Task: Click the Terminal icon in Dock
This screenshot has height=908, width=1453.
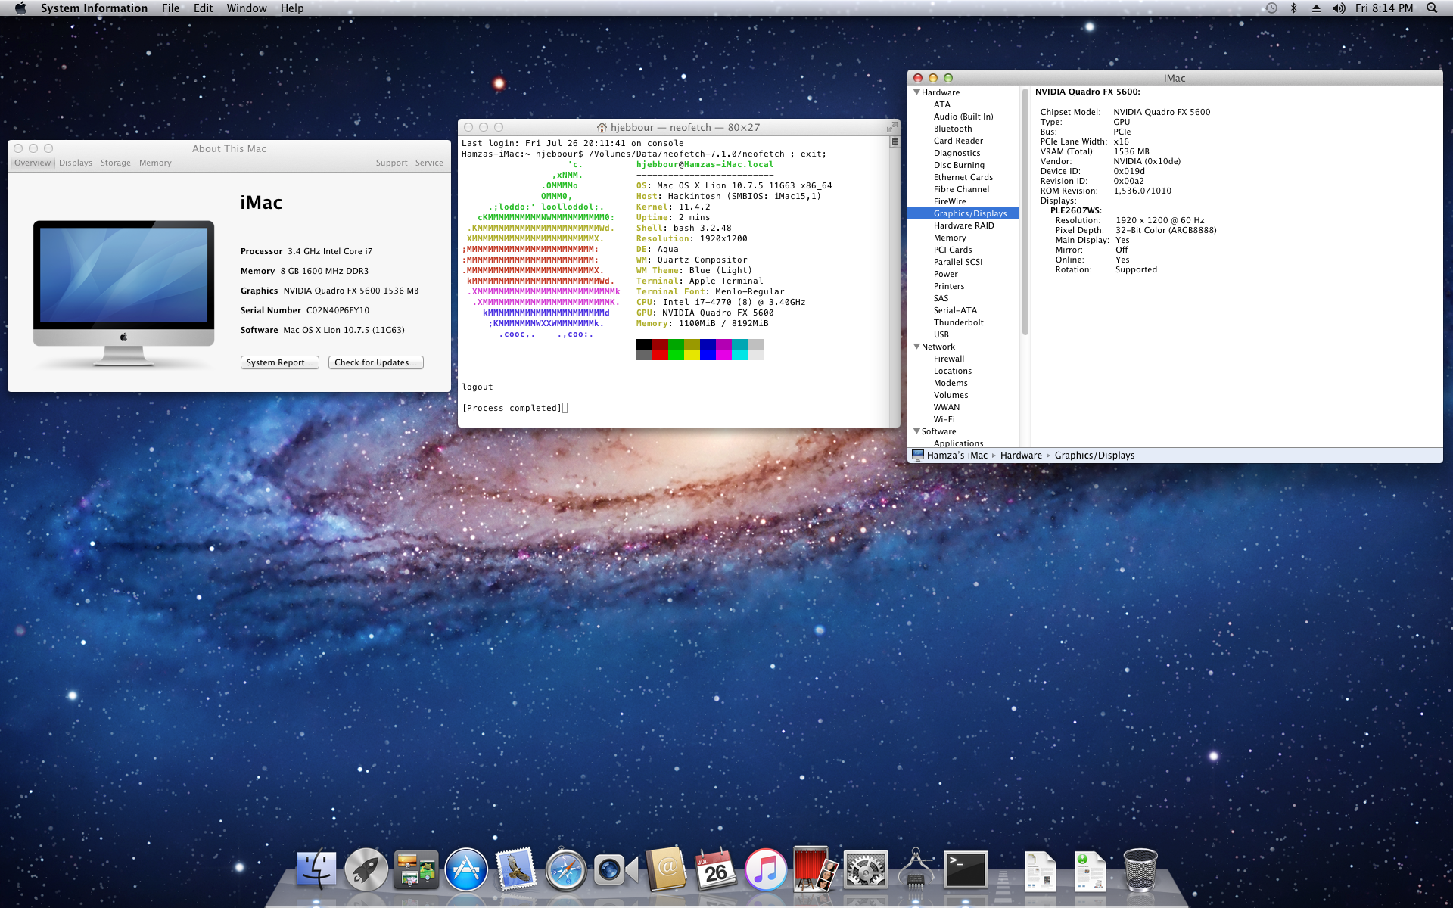Action: 965,870
